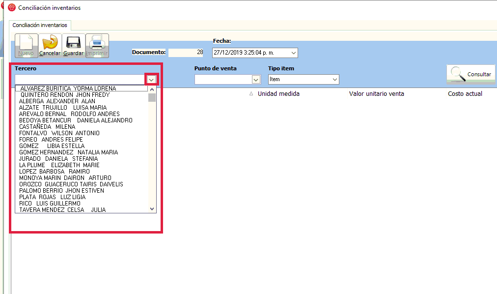Click the Consultar magnifier button
The width and height of the screenshot is (497, 294).
[x=471, y=74]
